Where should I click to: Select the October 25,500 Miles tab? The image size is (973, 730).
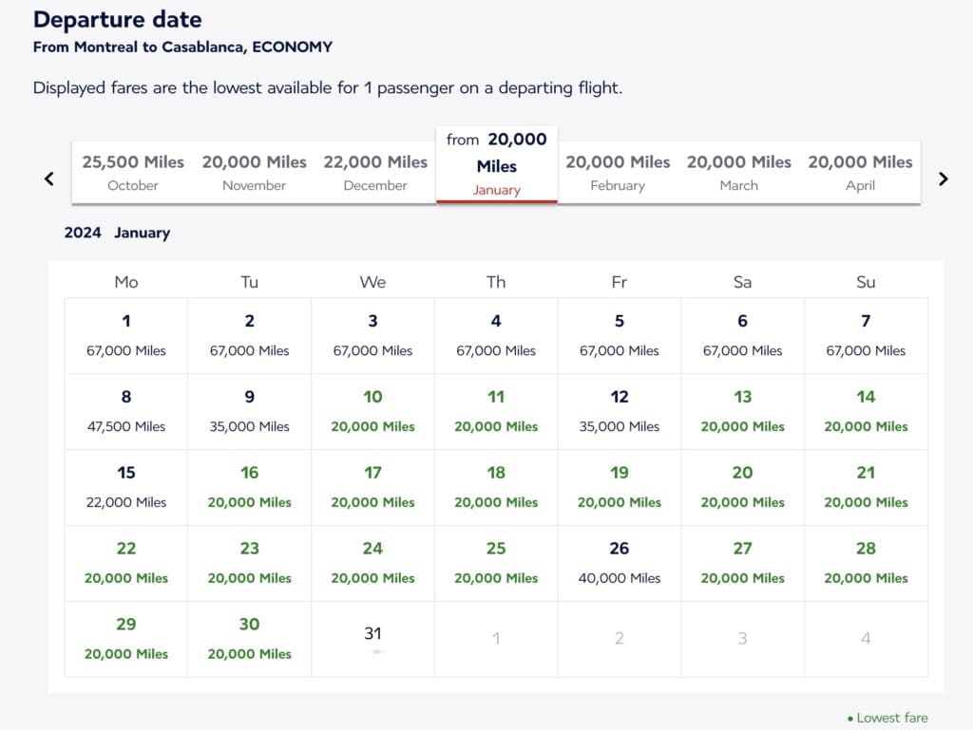point(133,172)
